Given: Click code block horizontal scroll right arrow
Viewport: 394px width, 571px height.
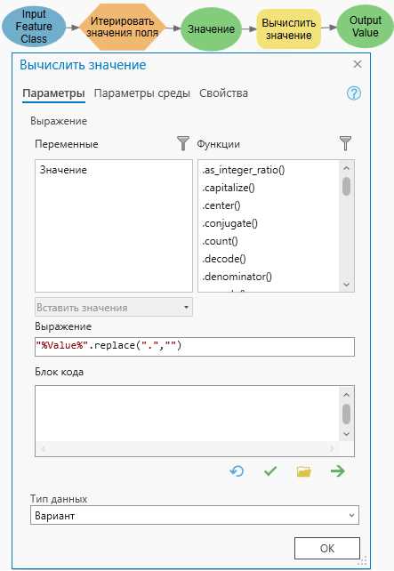Looking at the screenshot, I should coord(332,448).
